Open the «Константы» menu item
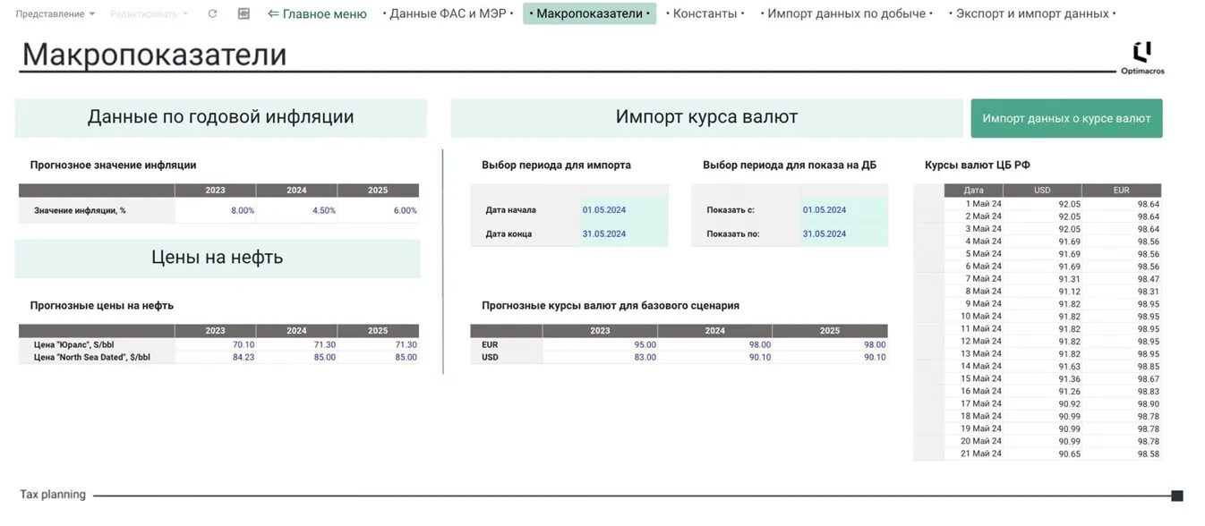 tap(706, 13)
